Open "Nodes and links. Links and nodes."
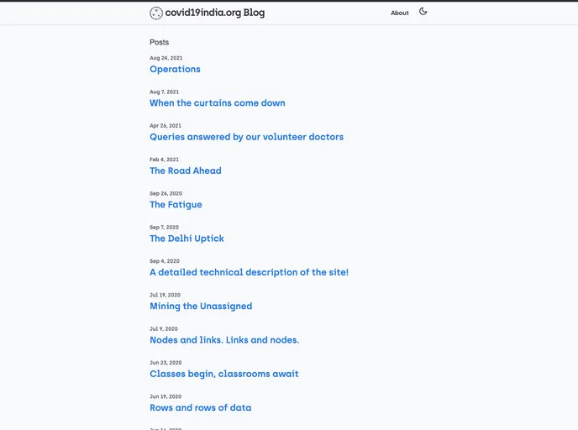 224,340
